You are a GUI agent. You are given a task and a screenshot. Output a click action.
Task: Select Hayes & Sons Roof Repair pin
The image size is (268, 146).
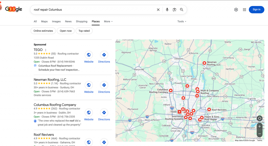(202, 118)
